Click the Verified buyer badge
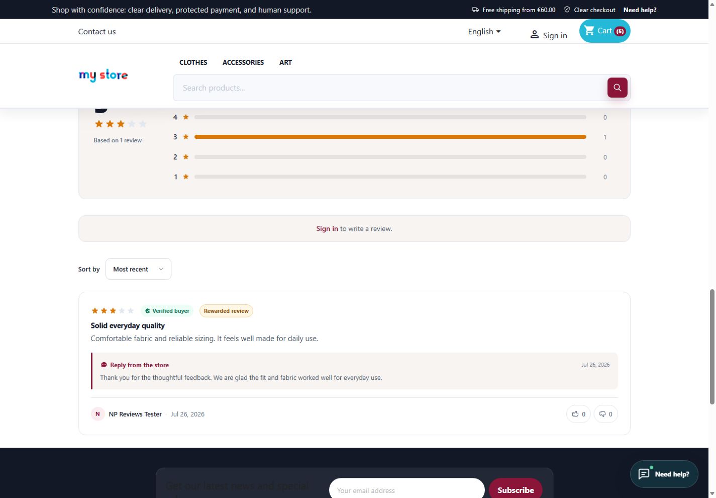 click(167, 311)
